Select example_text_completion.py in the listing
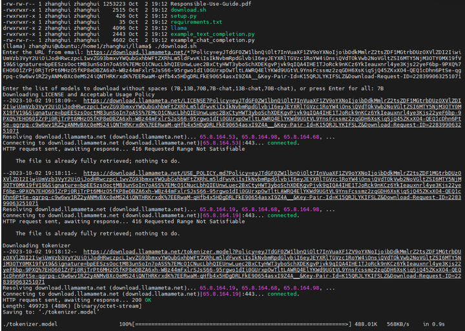Screen dimensions: 465x331 (212, 34)
